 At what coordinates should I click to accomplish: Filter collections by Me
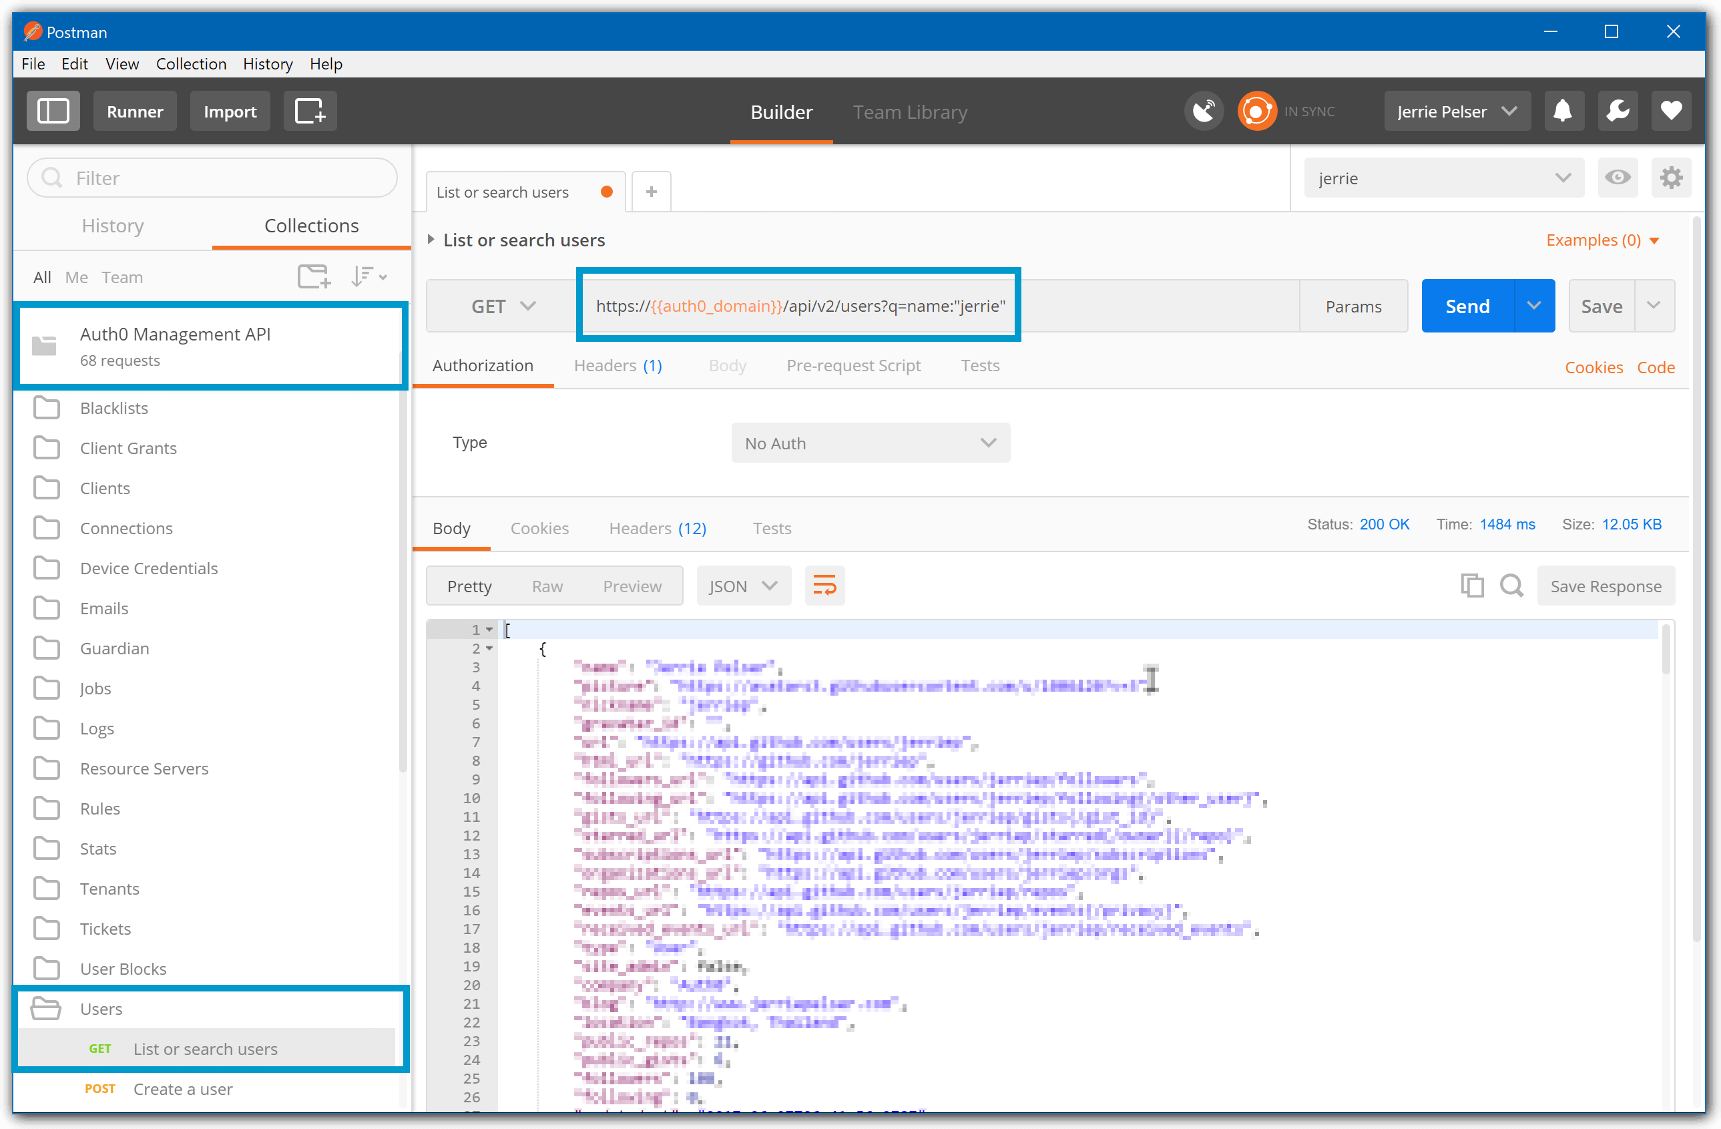[x=76, y=277]
